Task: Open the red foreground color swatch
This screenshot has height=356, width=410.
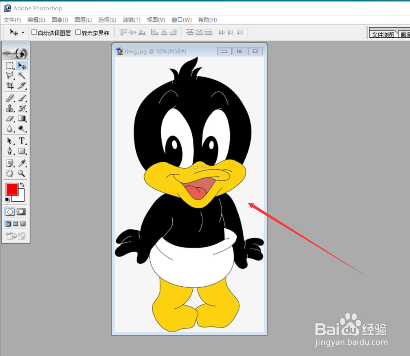Action: click(x=12, y=189)
